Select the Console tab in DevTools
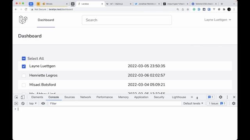Viewport: 250px width, 140px height. coord(54,97)
